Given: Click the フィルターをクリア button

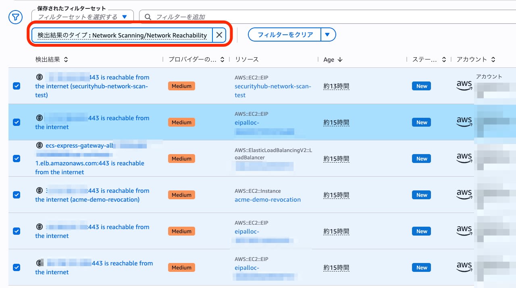Looking at the screenshot, I should click(x=285, y=35).
